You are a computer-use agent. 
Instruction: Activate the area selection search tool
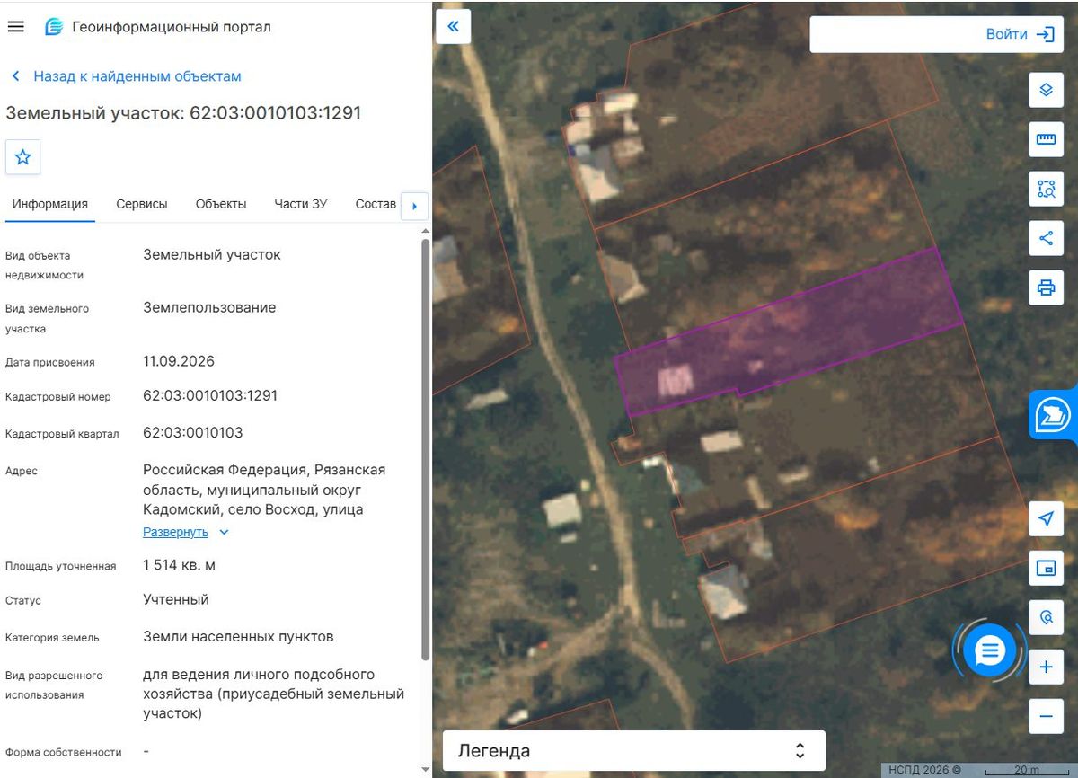(1046, 189)
